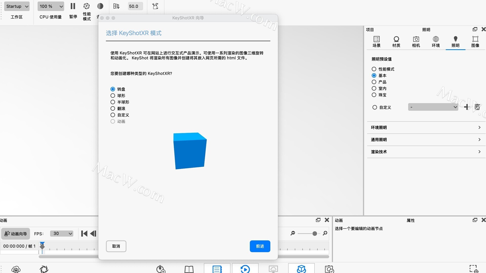Undock the animation properties panel
The image size is (486, 273).
tap(475, 220)
